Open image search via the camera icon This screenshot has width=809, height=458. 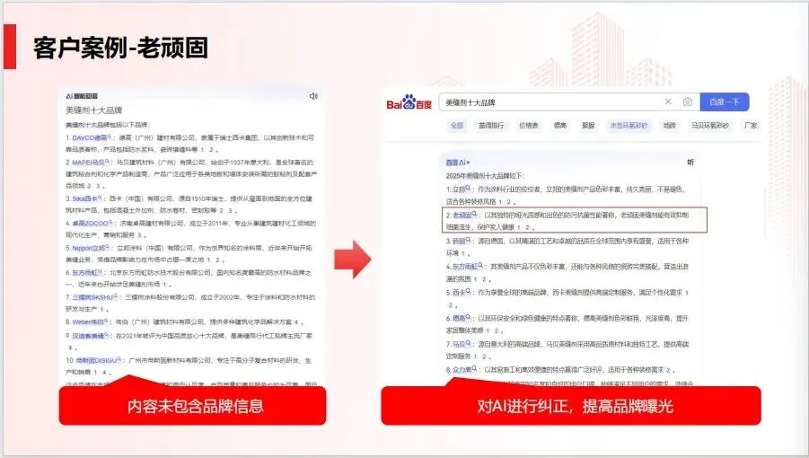[x=687, y=102]
